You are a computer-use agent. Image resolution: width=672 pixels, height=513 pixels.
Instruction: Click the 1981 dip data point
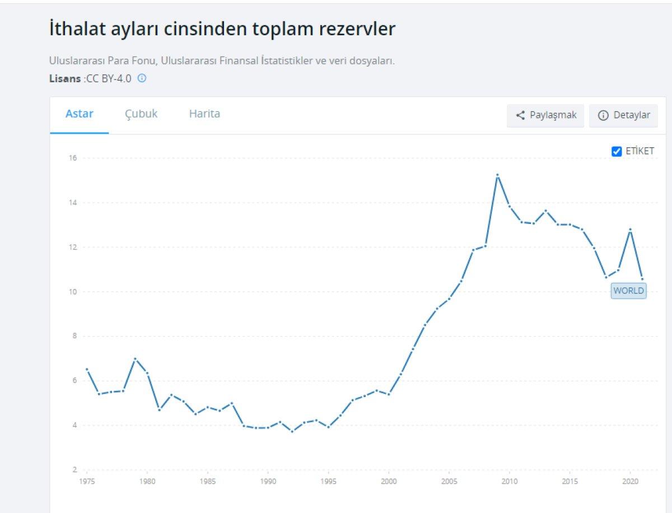(159, 410)
